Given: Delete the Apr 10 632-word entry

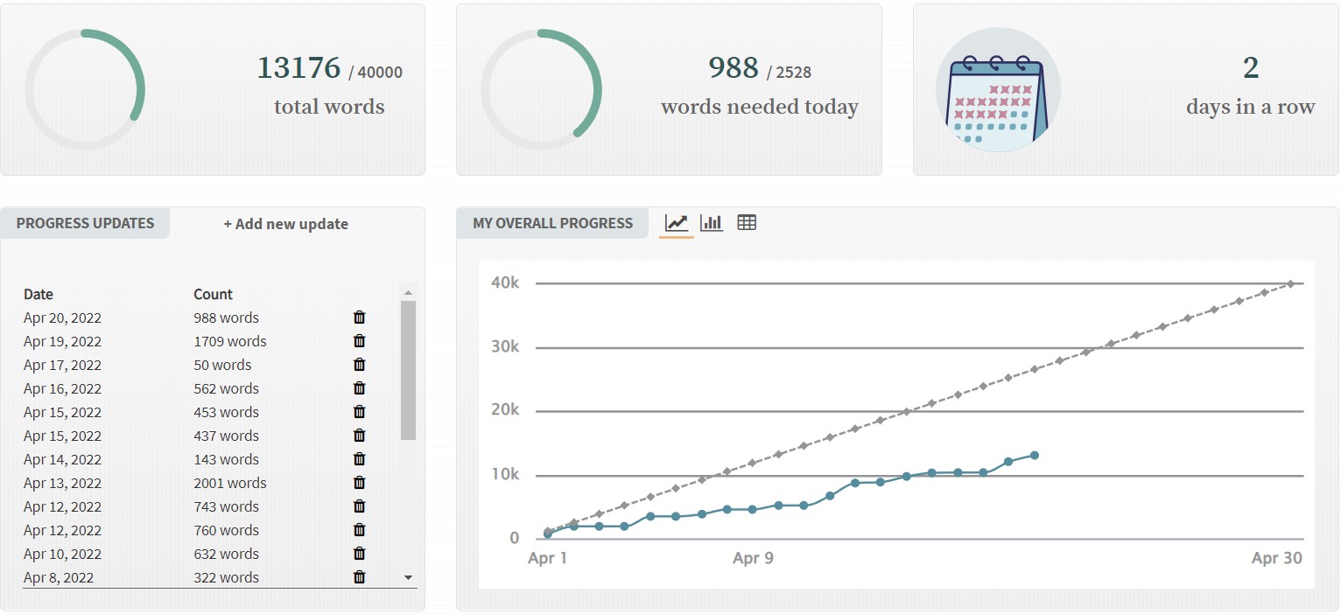Looking at the screenshot, I should [x=359, y=554].
